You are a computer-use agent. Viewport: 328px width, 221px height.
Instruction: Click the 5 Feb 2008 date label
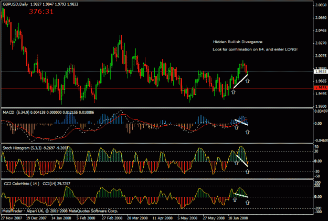pos(86,218)
